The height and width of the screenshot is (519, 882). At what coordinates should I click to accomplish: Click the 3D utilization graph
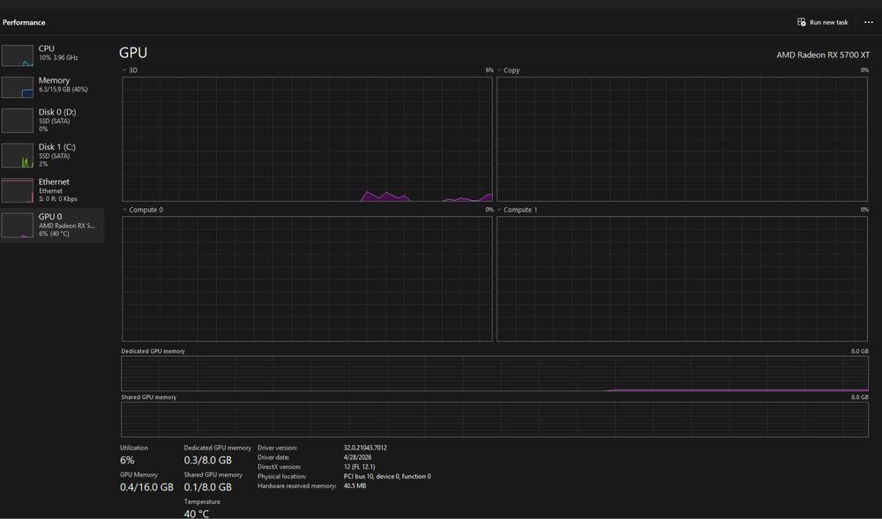[x=307, y=138]
